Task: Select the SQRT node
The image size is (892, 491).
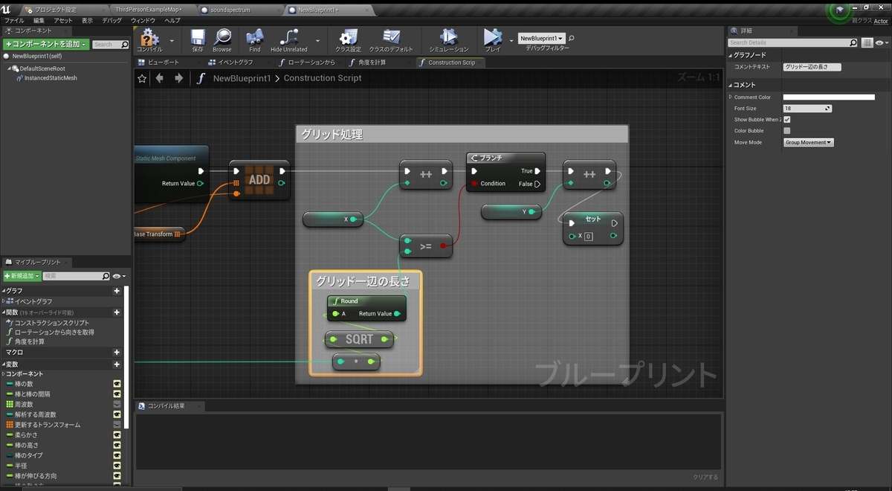Action: (360, 339)
